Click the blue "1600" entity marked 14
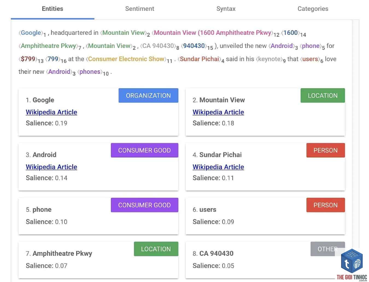The height and width of the screenshot is (282, 369). point(291,33)
